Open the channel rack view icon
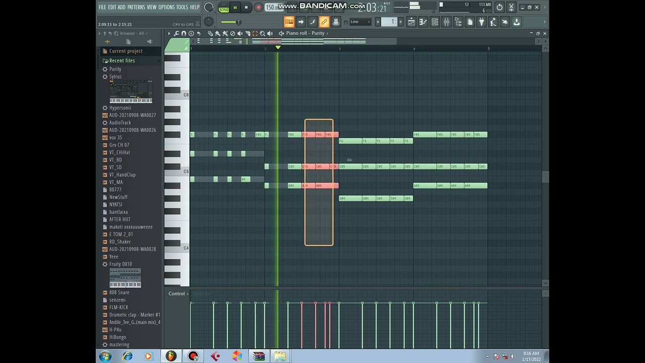645x363 pixels. coord(434,22)
